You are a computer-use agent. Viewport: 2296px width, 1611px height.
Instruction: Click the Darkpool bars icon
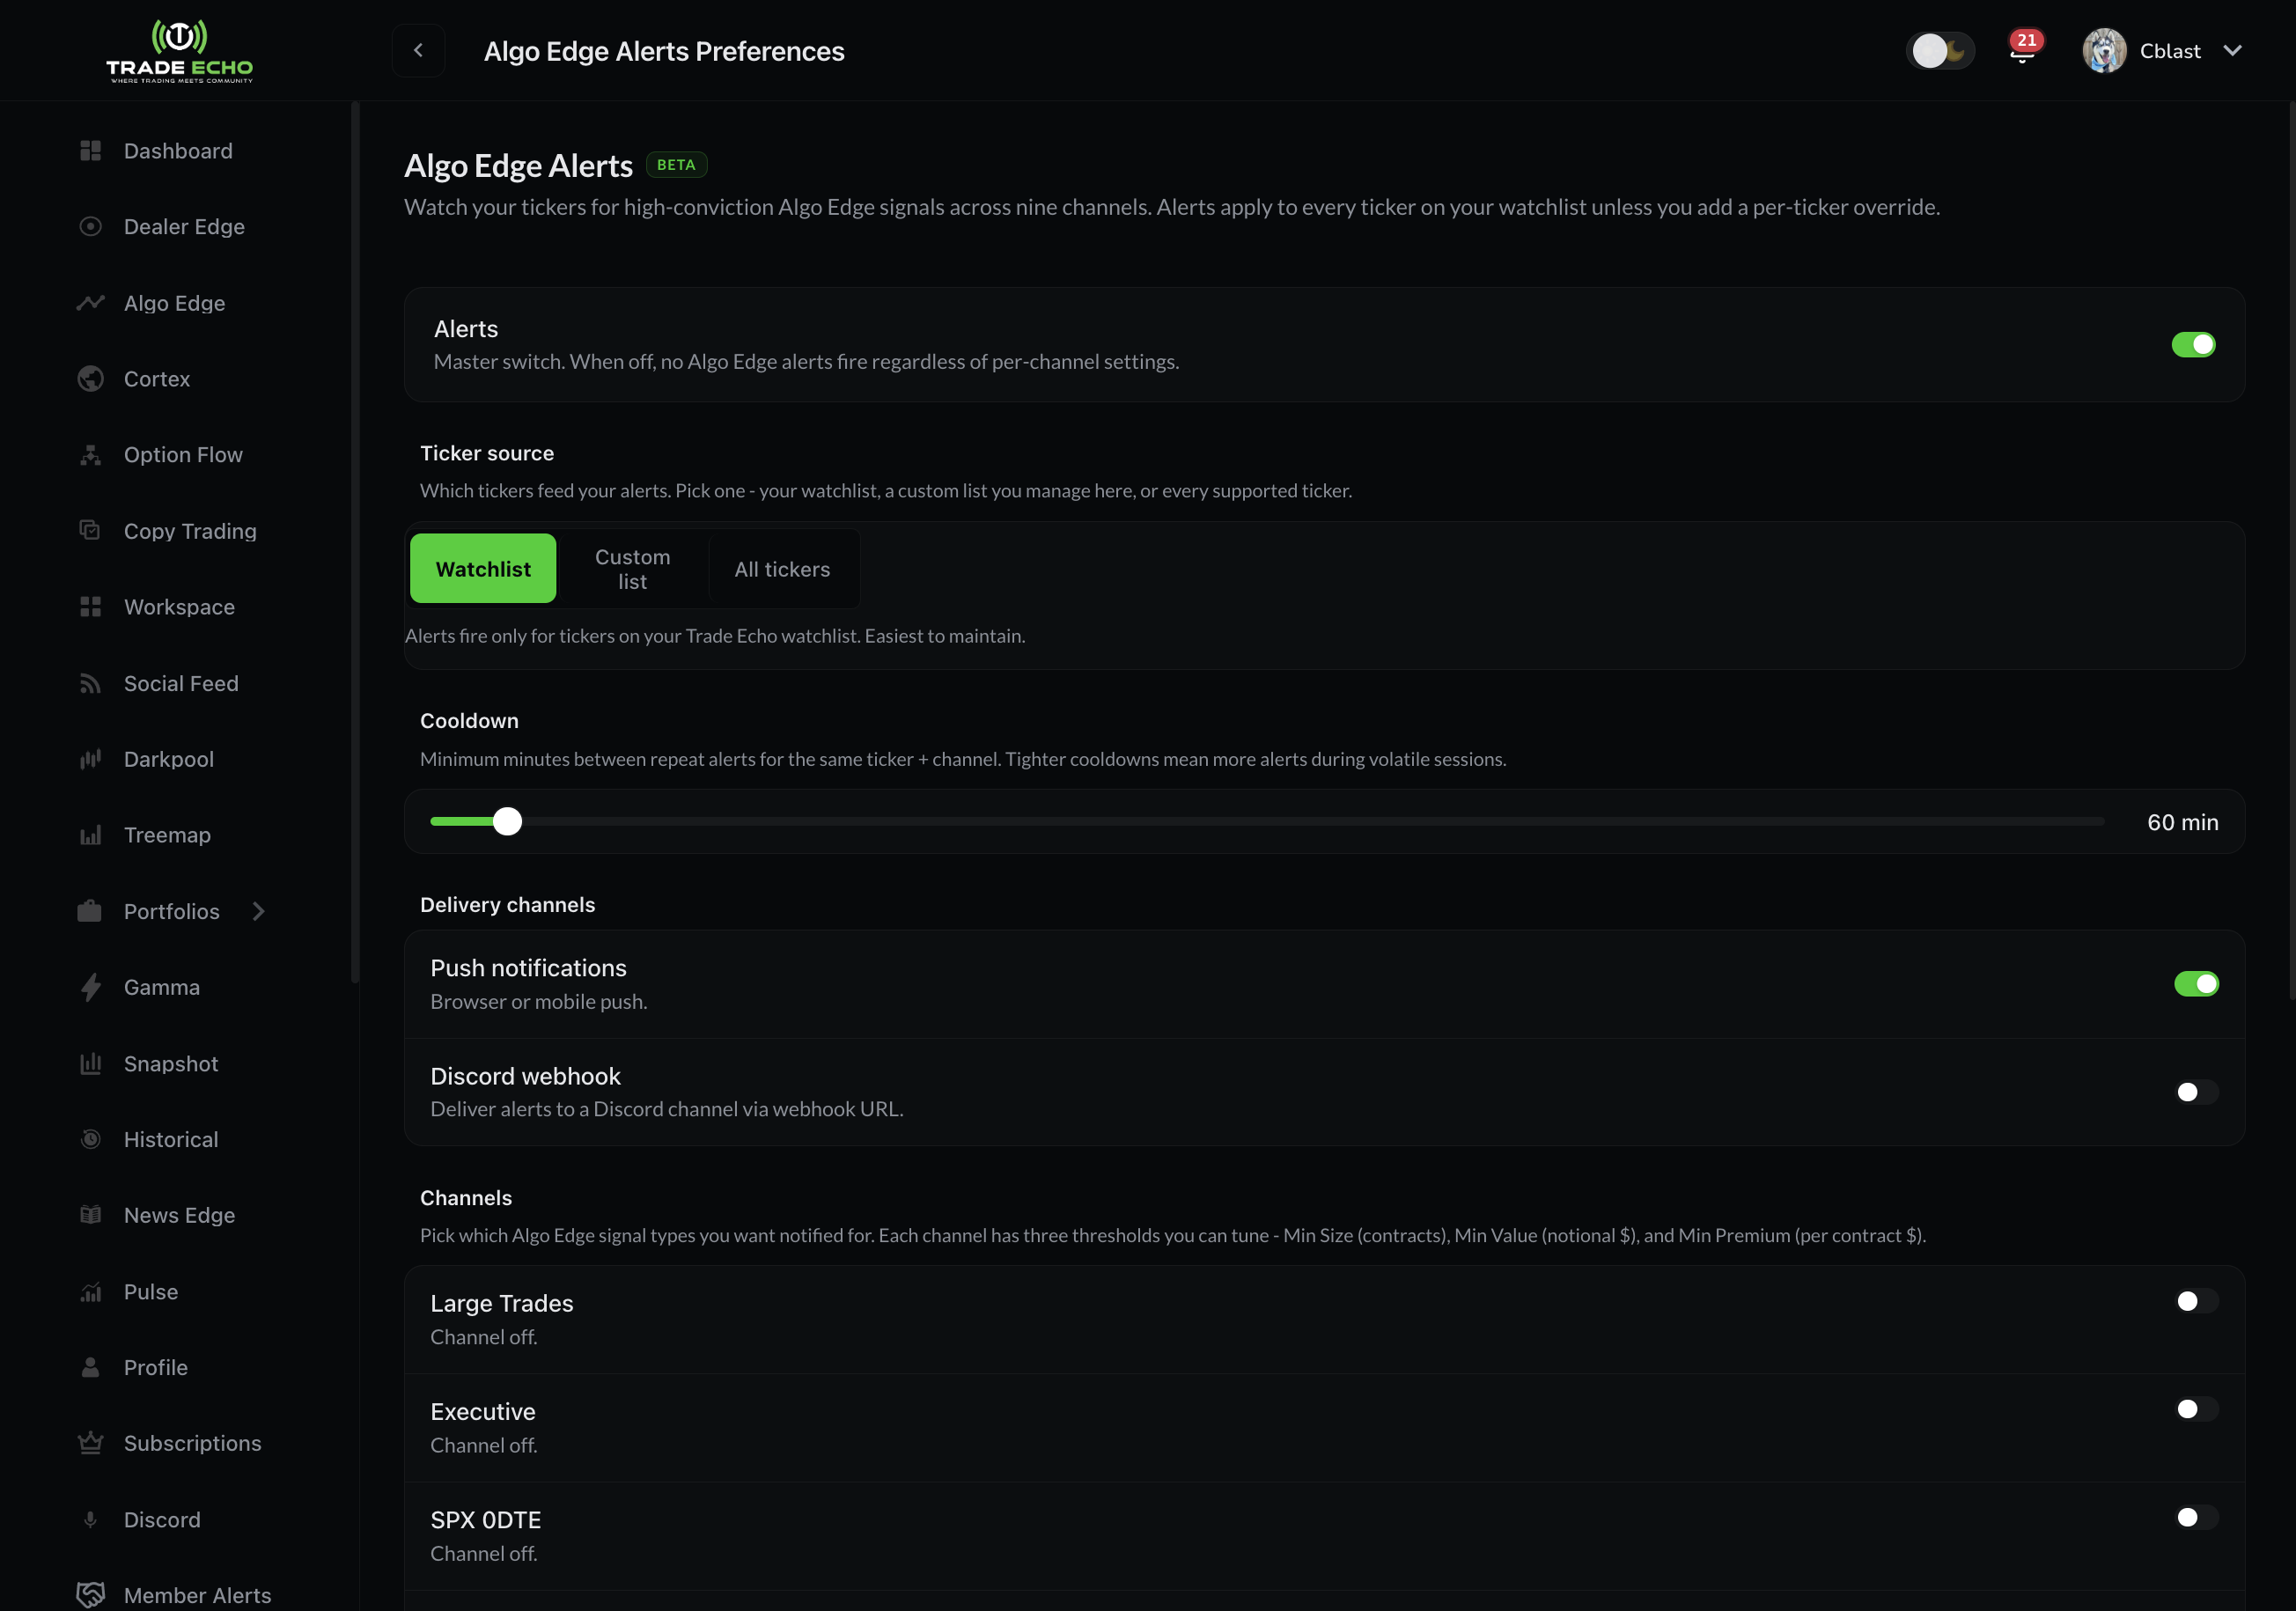[x=90, y=759]
